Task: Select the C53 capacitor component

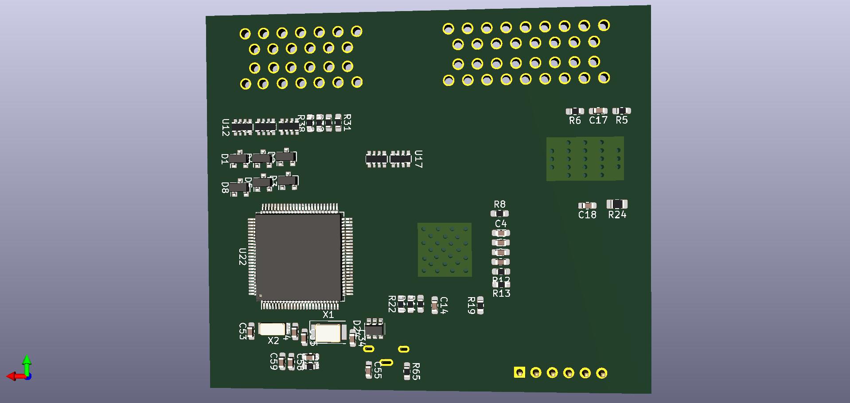Action: 251,331
